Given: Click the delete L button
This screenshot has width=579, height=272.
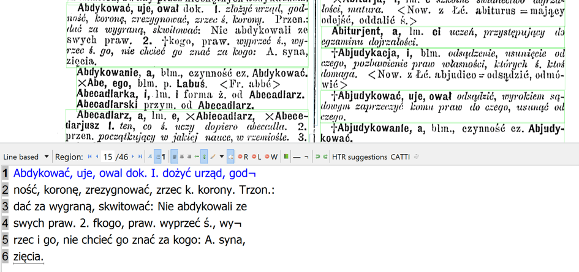Looking at the screenshot, I should point(257,157).
